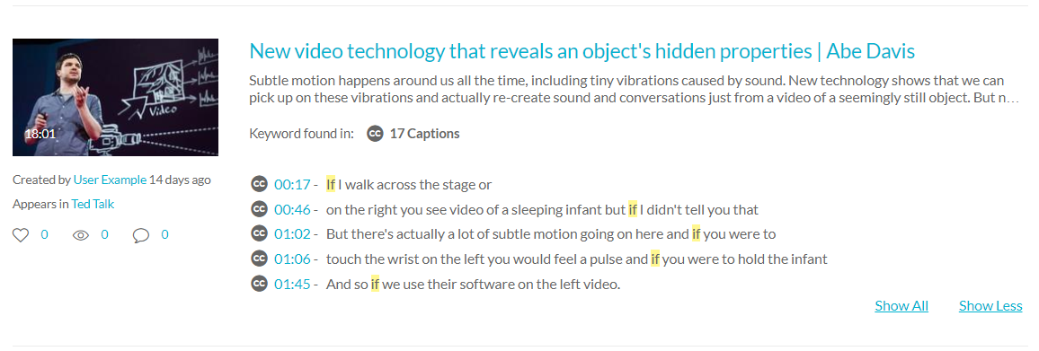
Task: Open the Ted Talk channel link
Action: (93, 204)
